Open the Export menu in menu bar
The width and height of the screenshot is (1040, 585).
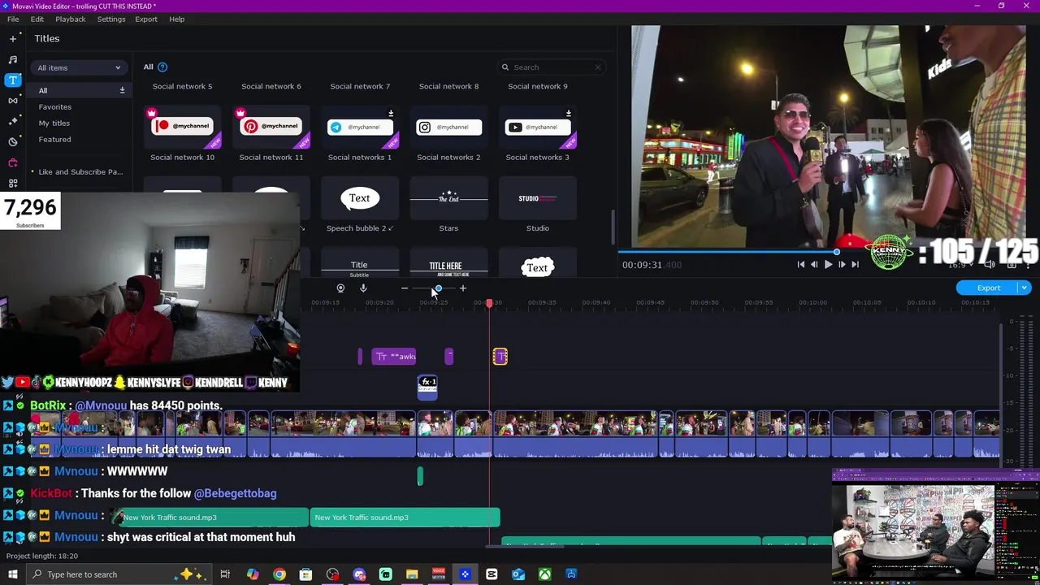(146, 19)
